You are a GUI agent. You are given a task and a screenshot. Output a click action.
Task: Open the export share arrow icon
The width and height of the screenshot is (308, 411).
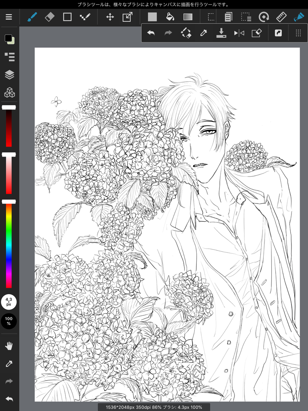click(278, 33)
